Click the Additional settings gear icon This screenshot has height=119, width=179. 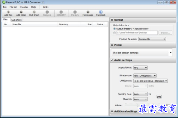112,111
